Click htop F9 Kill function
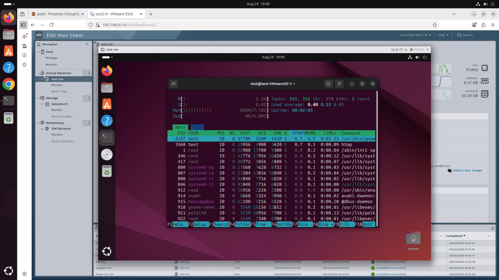The height and width of the screenshot is (280, 499). coord(344,225)
